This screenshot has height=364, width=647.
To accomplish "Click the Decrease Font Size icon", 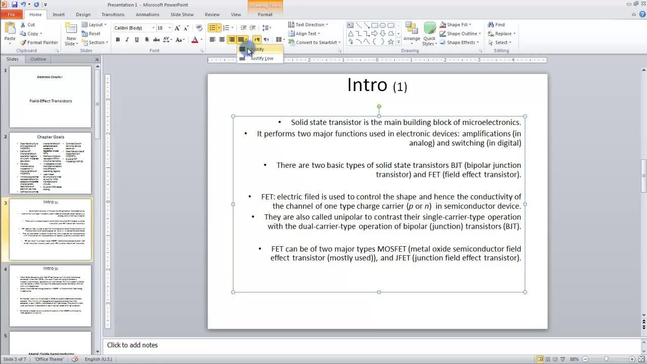I will pos(187,28).
